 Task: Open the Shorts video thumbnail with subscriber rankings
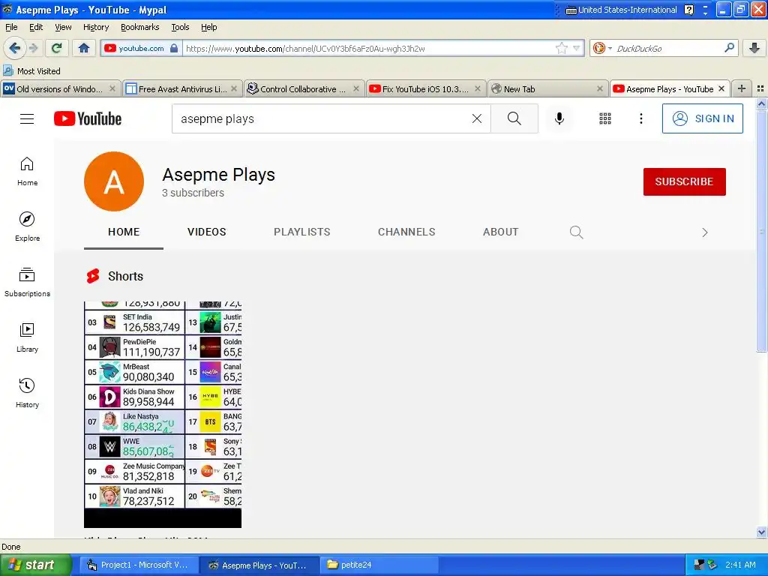163,414
